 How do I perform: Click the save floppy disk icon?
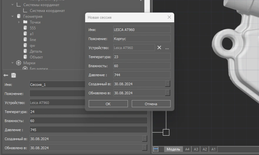[x=13, y=75]
